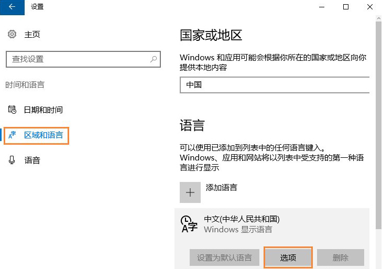This screenshot has height=269, width=382.
Task: Click the magnifier icon in search box
Action: click(x=154, y=59)
